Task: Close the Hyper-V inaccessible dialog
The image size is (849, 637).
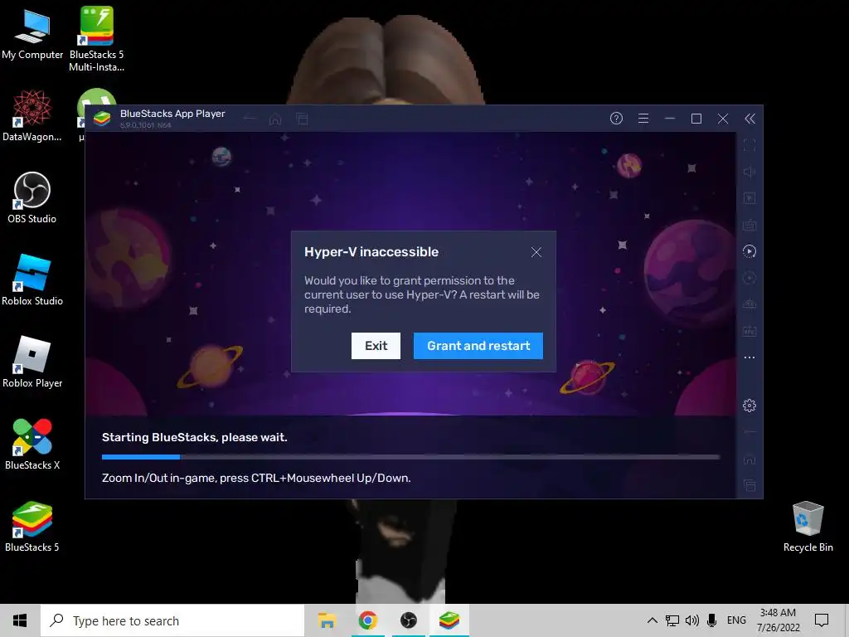Action: click(536, 252)
